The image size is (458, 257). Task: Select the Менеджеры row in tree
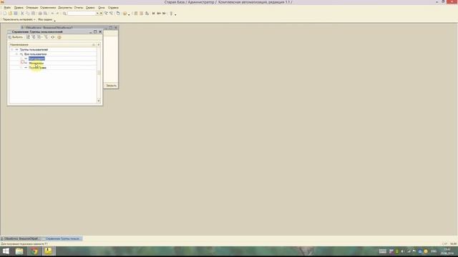(x=36, y=63)
